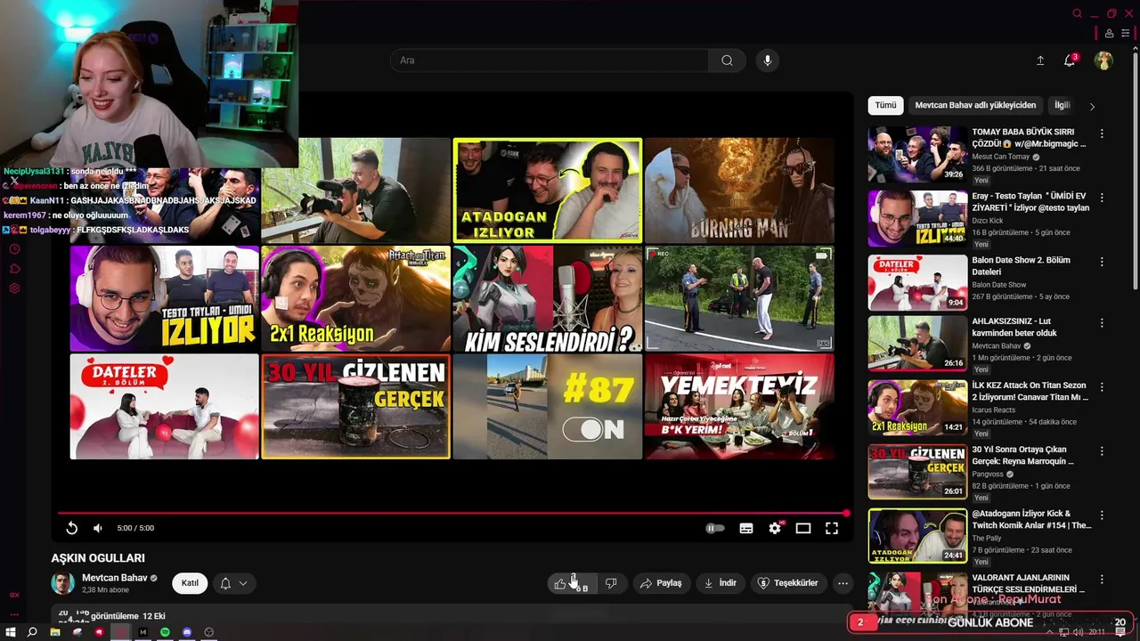Open the account avatar menu
Screen dimensions: 1140x641
pos(1103,61)
